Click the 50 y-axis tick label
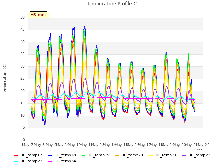The image size is (224, 168). [22, 17]
